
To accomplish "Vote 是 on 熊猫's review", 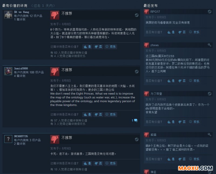I will tap(171, 159).
